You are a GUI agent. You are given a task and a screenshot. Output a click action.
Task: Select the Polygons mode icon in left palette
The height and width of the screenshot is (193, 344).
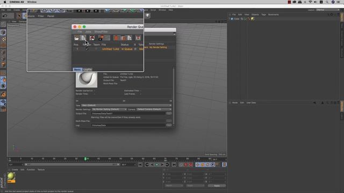click(3, 65)
